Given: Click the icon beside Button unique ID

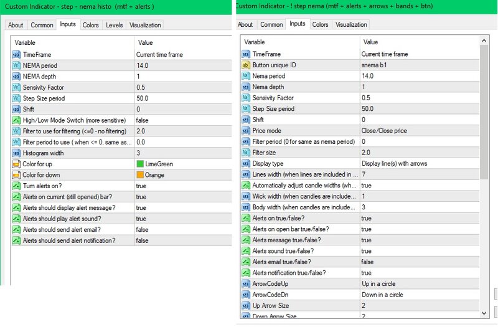Looking at the screenshot, I should tap(245, 65).
